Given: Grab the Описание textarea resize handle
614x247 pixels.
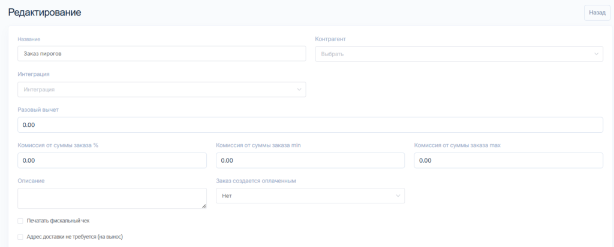Looking at the screenshot, I should coord(204,206).
